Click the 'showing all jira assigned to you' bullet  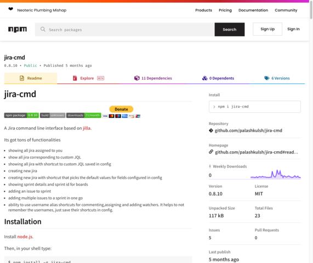[x=35, y=151]
